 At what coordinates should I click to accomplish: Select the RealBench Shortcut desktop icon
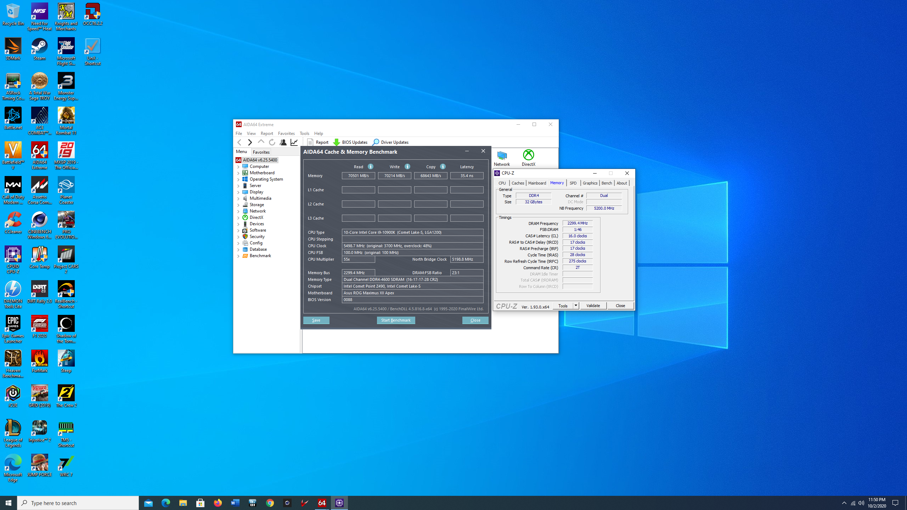click(x=66, y=295)
